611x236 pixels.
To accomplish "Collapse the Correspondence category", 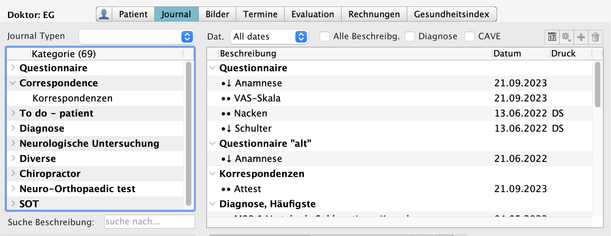I will point(13,83).
